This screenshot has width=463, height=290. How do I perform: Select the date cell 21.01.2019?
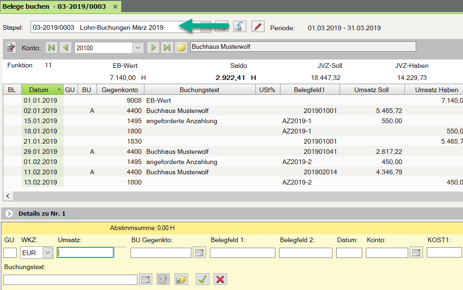point(40,141)
